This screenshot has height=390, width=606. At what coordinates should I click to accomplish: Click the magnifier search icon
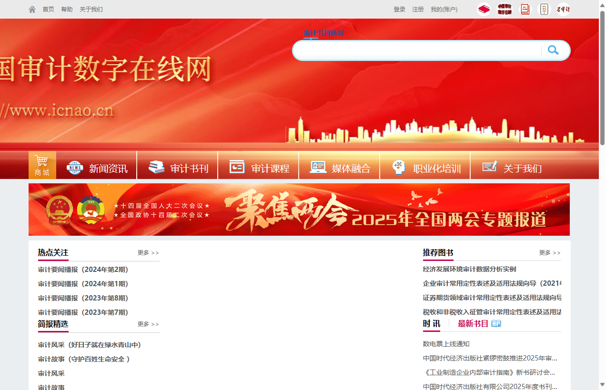553,50
